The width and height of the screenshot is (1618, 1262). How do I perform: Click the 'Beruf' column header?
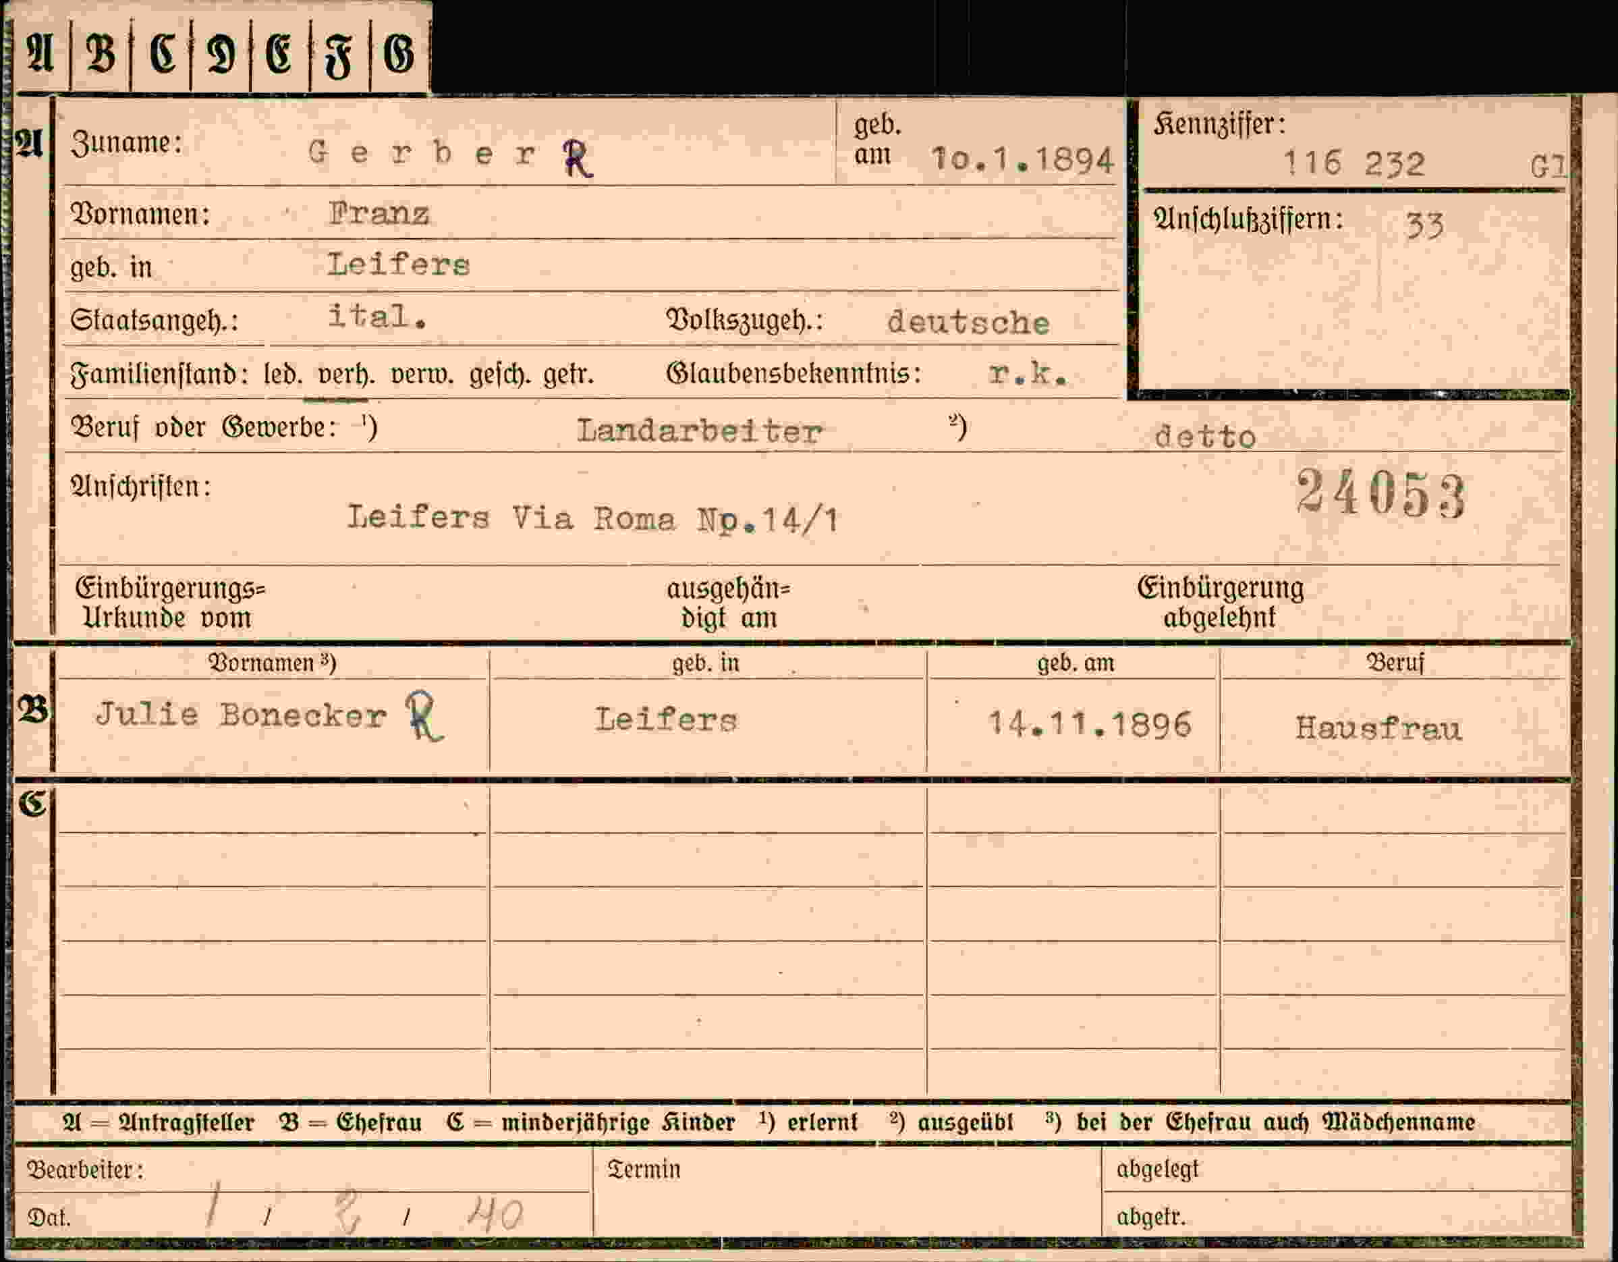1395,663
